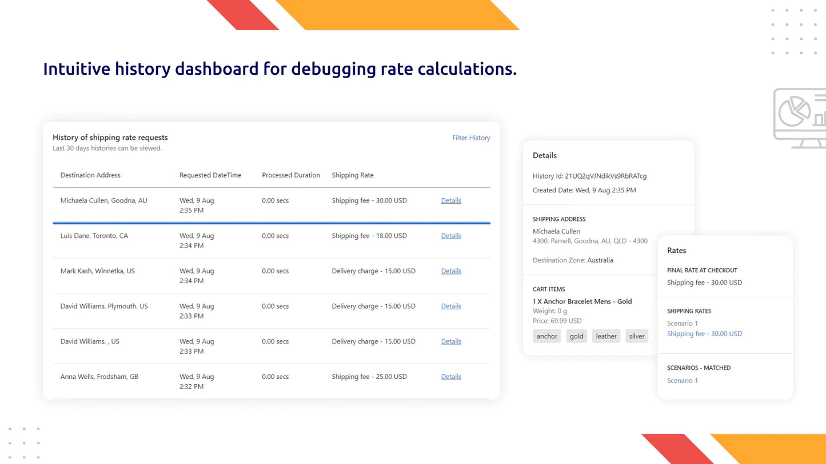Click the Rates panel title
The width and height of the screenshot is (826, 464).
(676, 250)
